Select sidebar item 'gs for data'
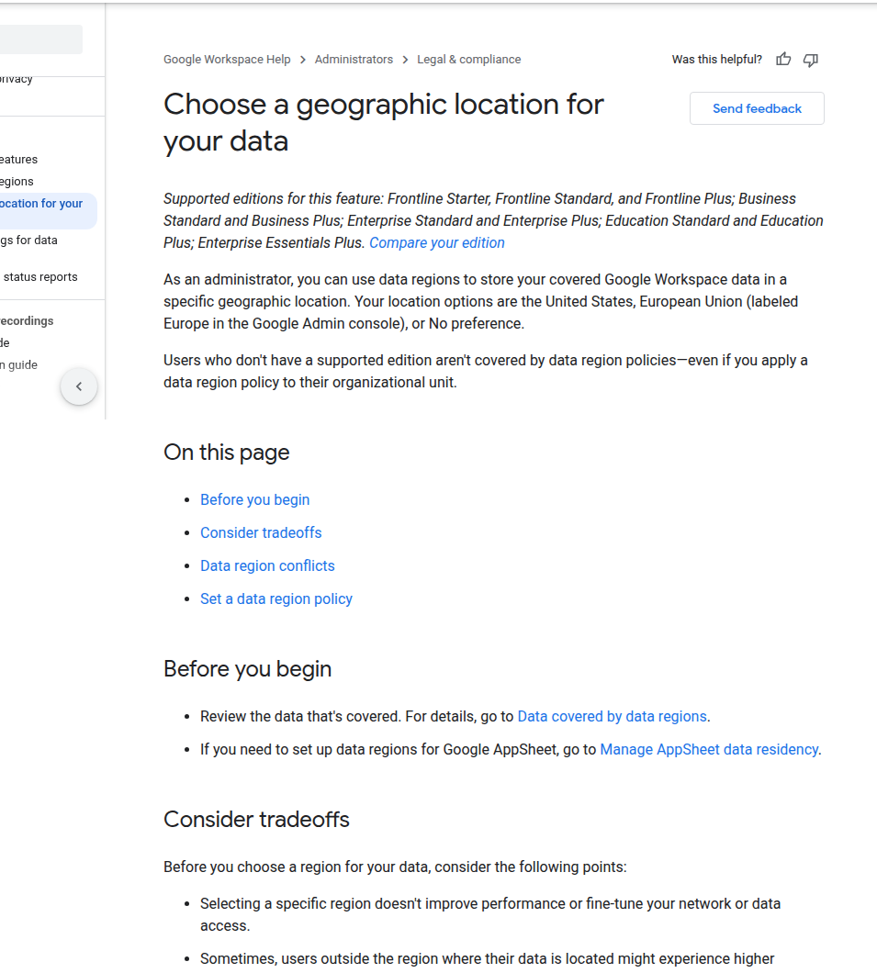Viewport: 877px width, 973px height. click(x=28, y=240)
